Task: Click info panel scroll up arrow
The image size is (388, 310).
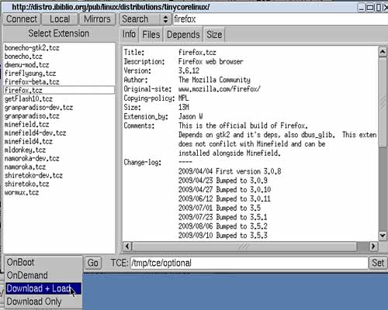Action: tap(383, 52)
